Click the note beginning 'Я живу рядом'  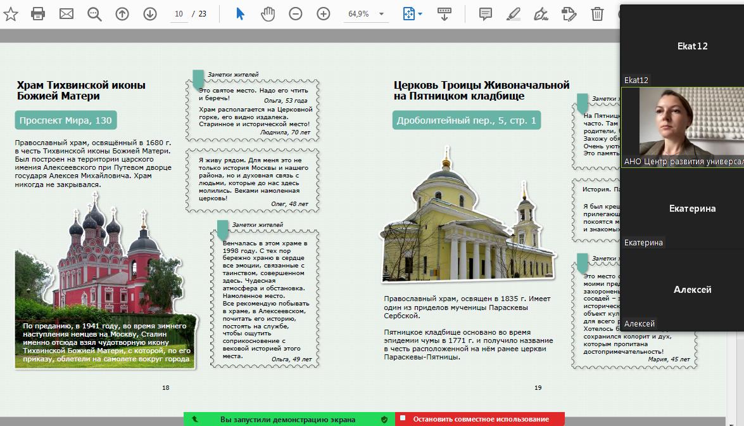[253, 179]
